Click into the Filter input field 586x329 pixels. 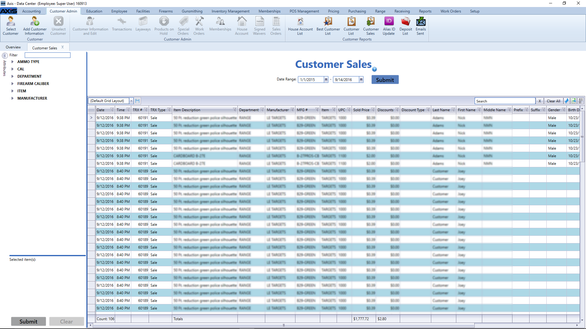pyautogui.click(x=48, y=55)
